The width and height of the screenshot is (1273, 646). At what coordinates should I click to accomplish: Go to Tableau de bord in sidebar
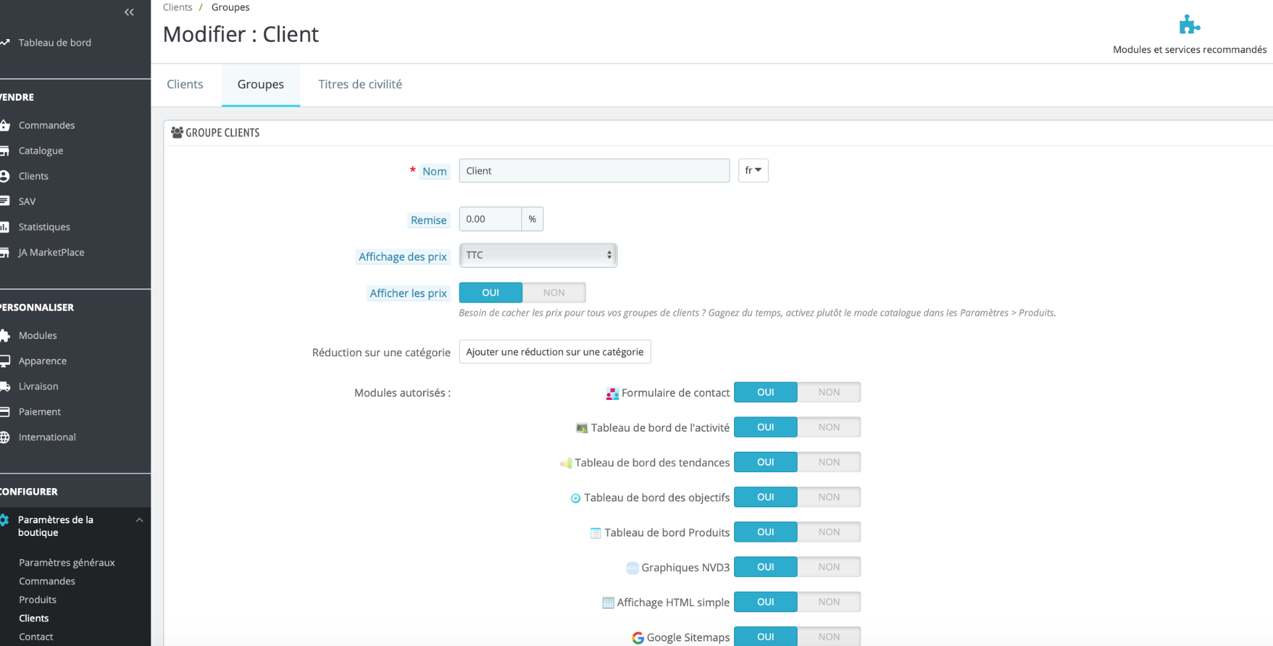coord(55,42)
